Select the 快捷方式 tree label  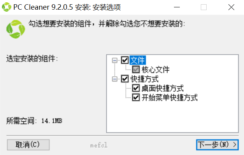pos(144,79)
